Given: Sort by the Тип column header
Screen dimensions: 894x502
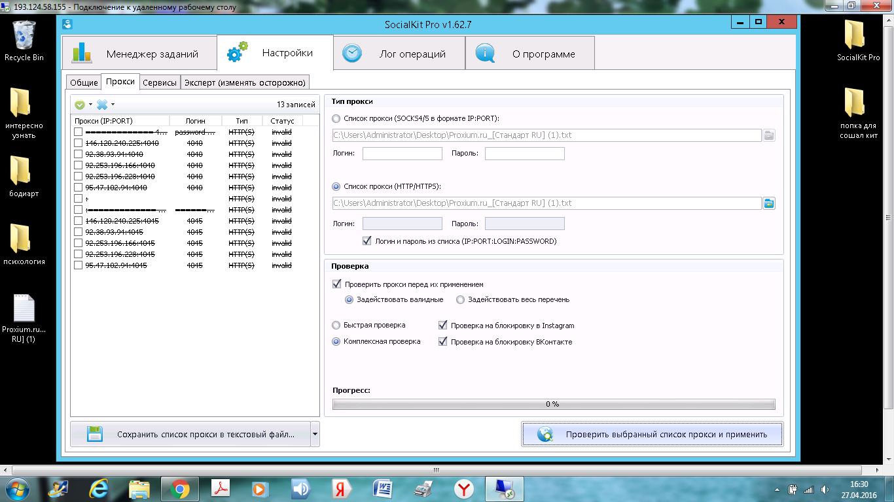Looking at the screenshot, I should (x=242, y=121).
